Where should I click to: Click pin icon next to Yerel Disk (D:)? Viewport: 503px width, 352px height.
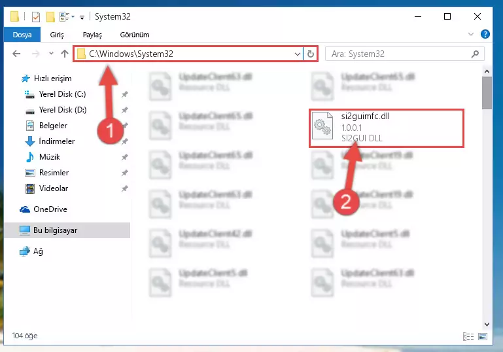click(124, 110)
